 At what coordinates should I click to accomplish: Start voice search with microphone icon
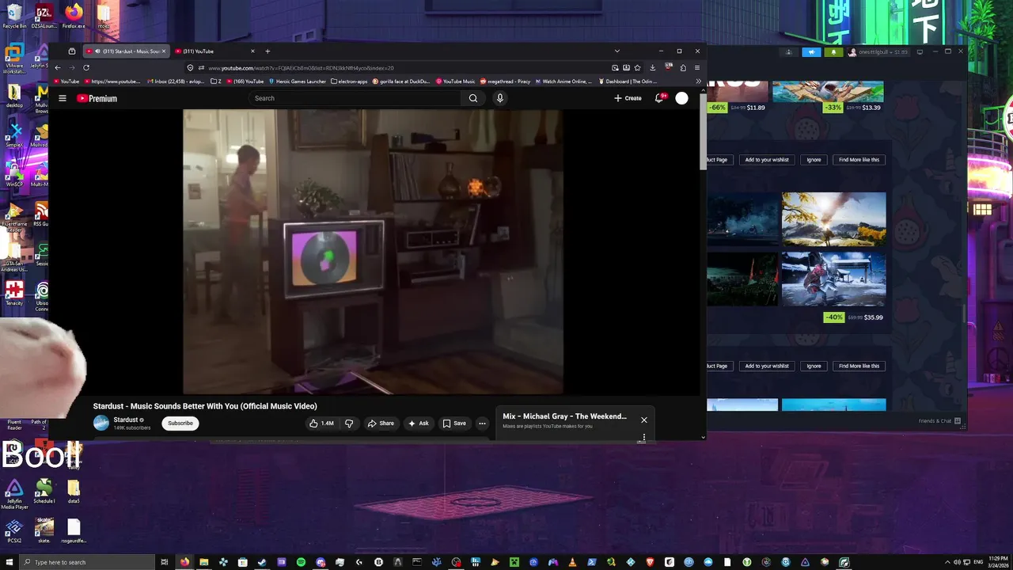coord(499,98)
